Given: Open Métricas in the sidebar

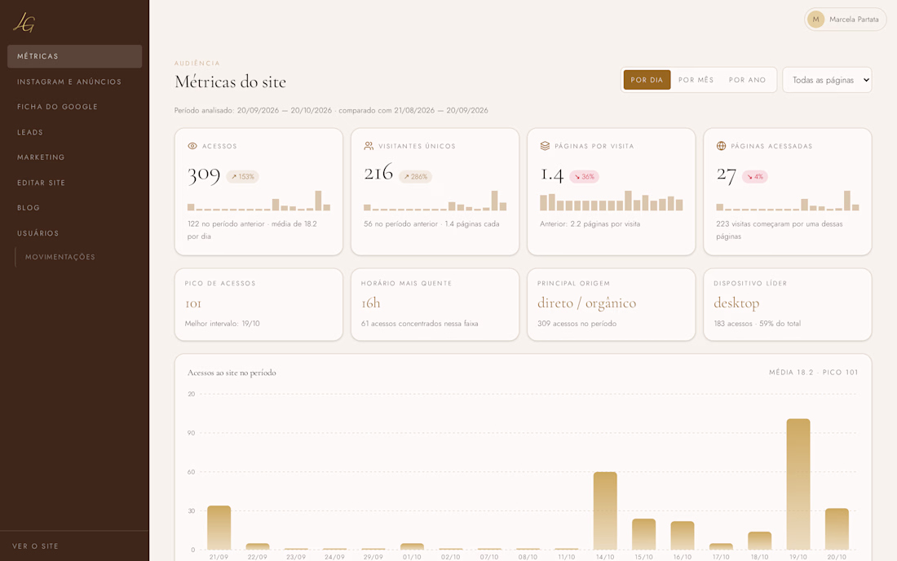Looking at the screenshot, I should coord(75,56).
